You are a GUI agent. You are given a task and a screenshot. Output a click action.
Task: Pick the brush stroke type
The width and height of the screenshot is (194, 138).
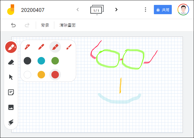pos(69,47)
